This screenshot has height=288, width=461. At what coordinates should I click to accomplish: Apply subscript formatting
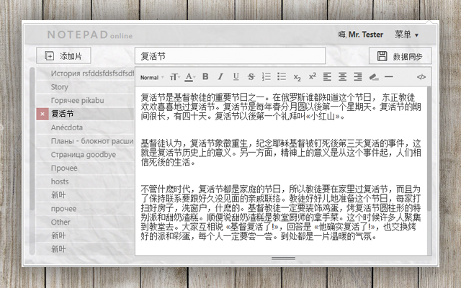point(297,77)
